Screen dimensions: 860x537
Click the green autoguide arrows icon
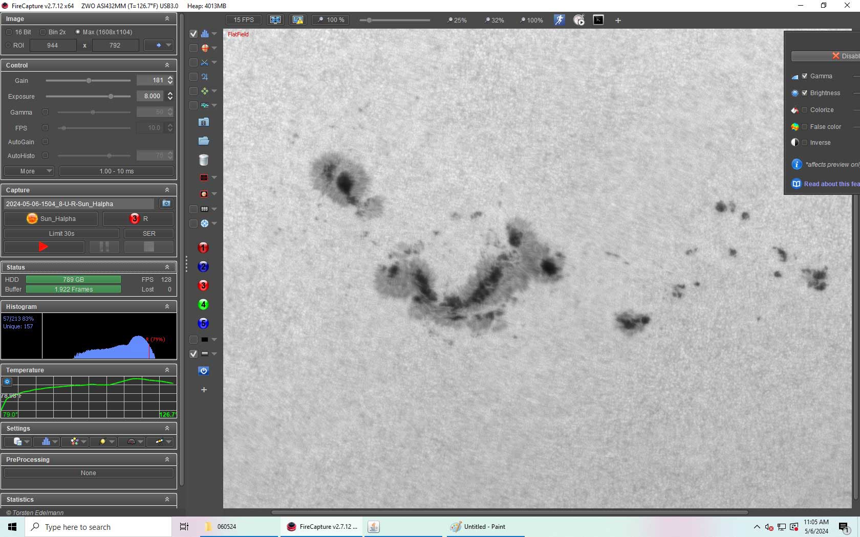pos(205,91)
